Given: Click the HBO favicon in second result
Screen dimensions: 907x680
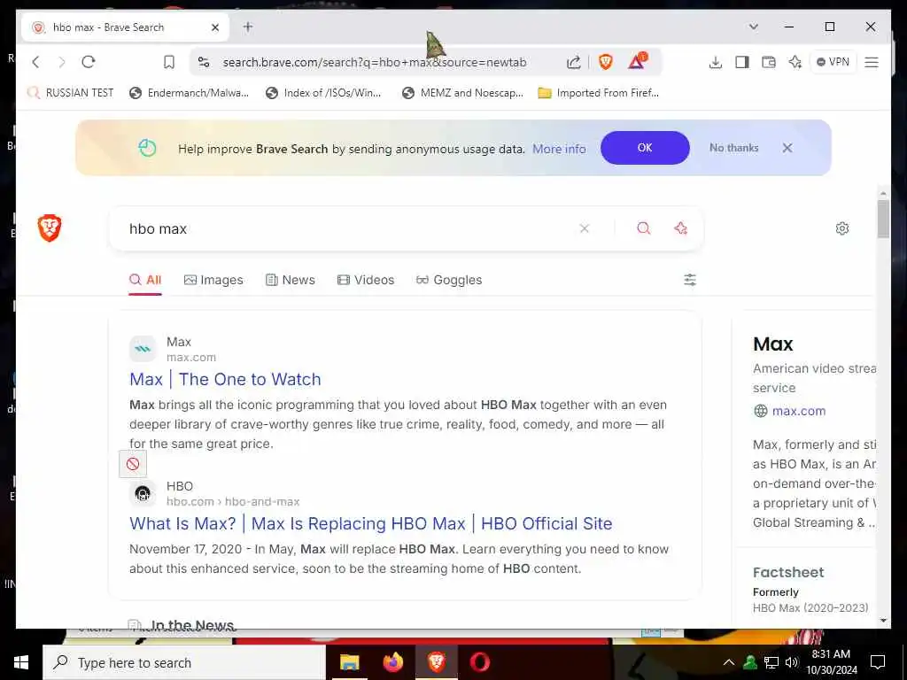Looking at the screenshot, I should (x=143, y=493).
